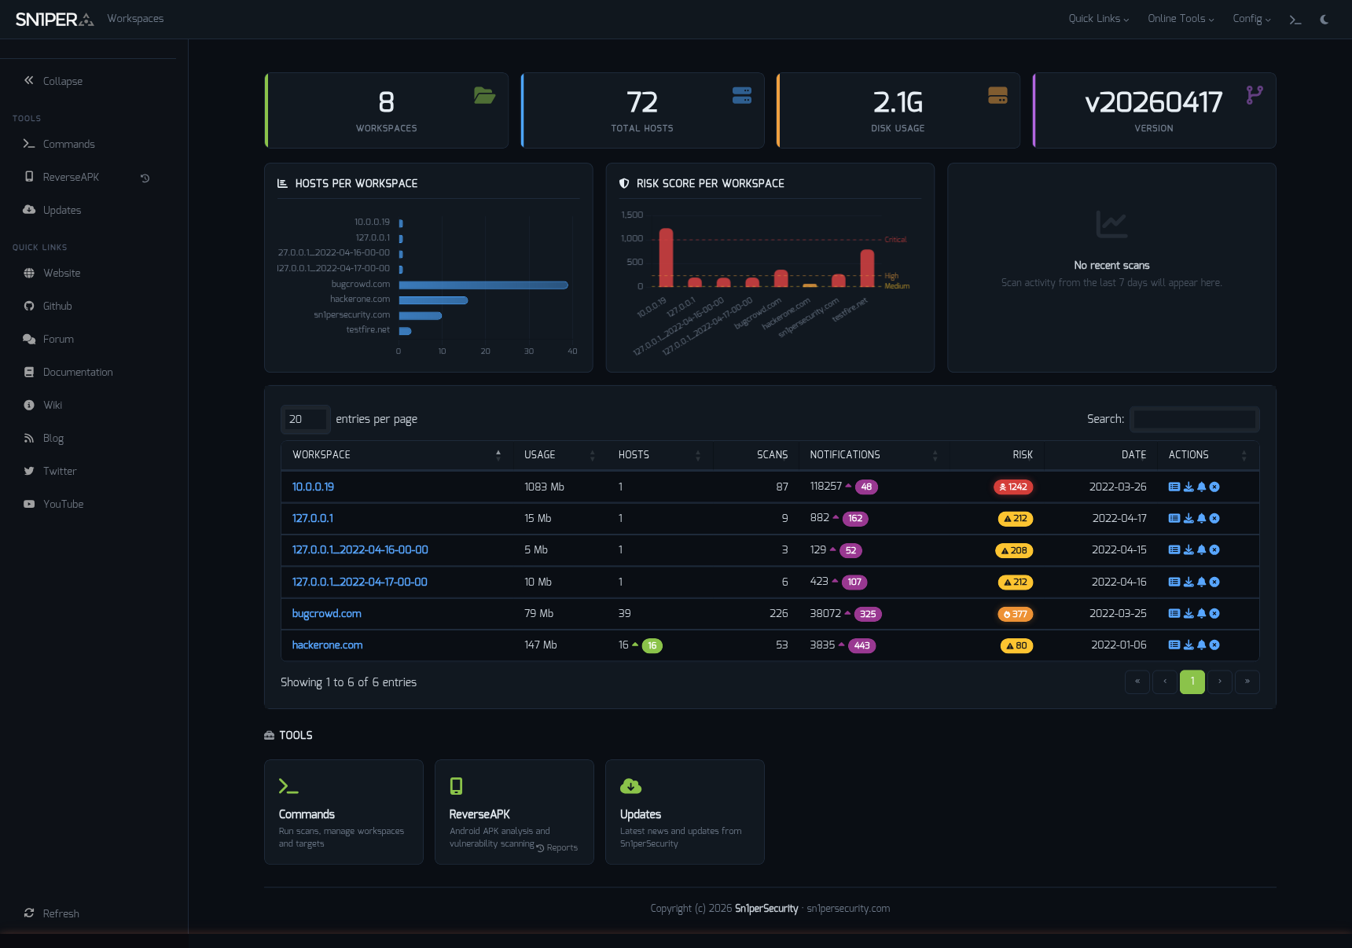1352x948 pixels.
Task: Delete the hackerone.com workspace
Action: (1214, 645)
